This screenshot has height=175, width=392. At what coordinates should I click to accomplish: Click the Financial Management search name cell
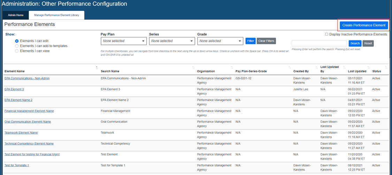115,111
